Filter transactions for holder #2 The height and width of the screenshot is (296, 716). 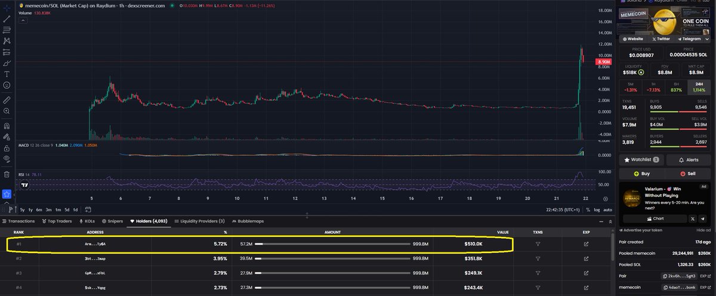pos(538,258)
